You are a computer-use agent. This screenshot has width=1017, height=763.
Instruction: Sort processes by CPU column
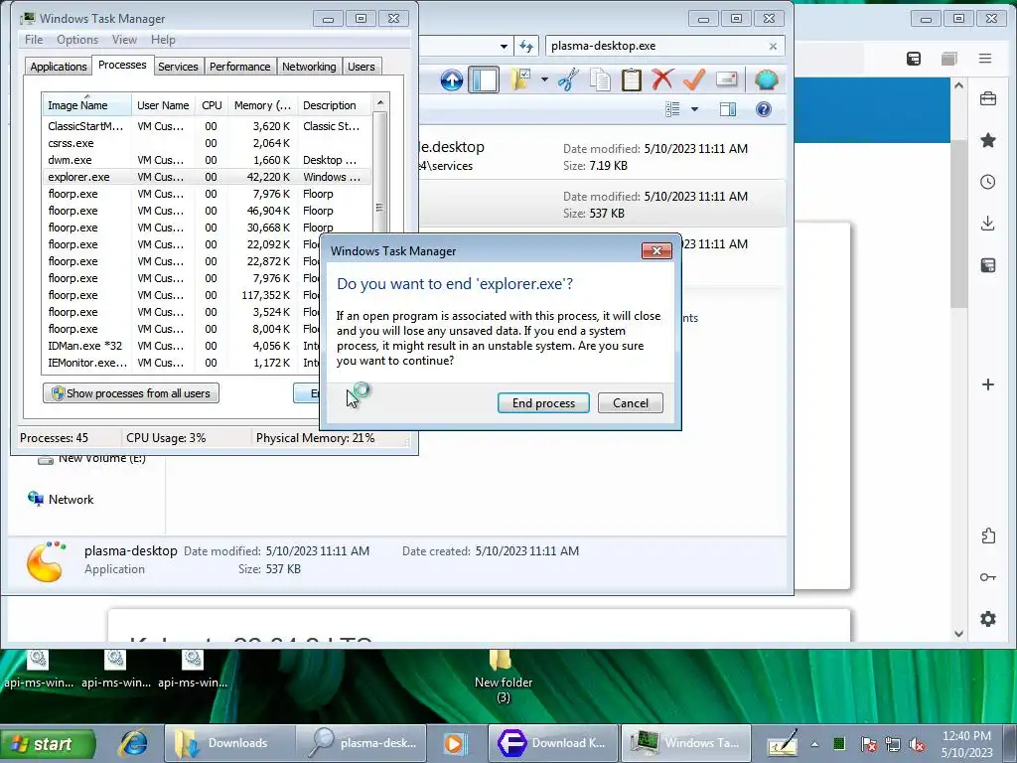(x=212, y=105)
